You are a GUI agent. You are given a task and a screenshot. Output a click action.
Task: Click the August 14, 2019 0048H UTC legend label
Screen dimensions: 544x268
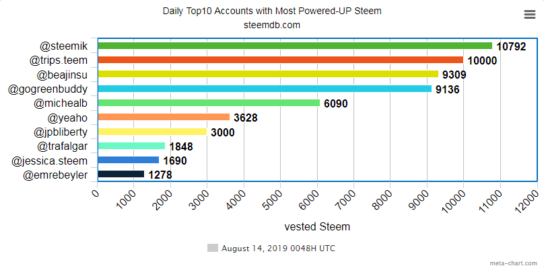pos(278,249)
